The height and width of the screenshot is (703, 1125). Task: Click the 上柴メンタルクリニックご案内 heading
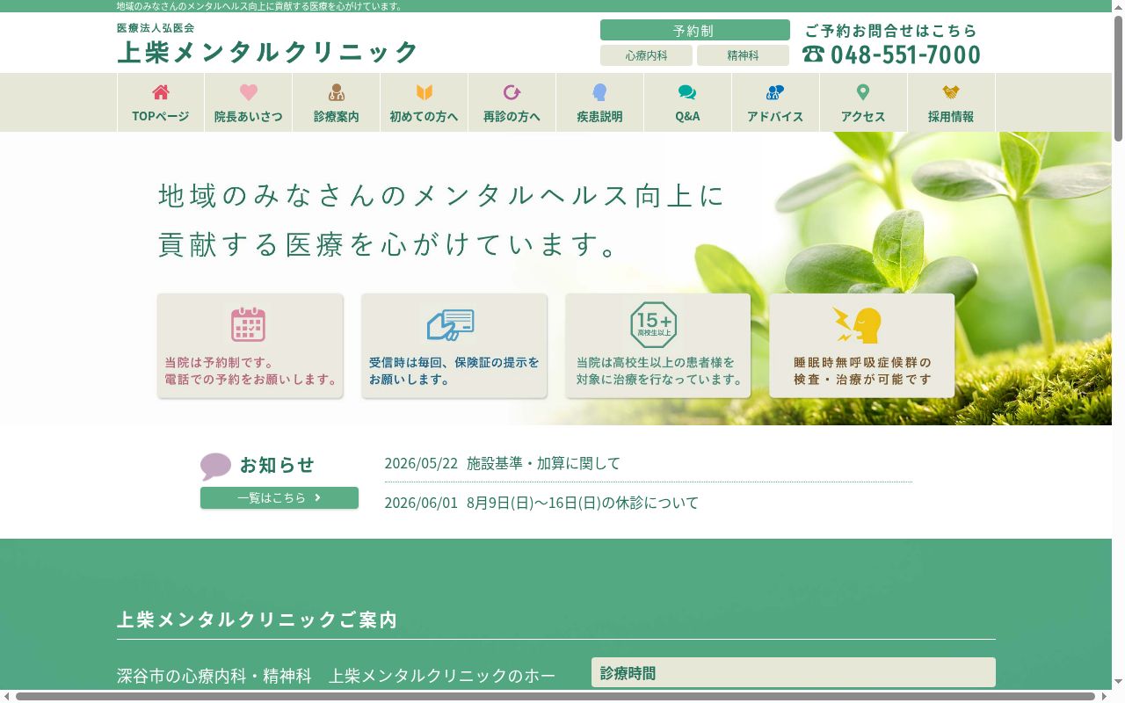(258, 620)
